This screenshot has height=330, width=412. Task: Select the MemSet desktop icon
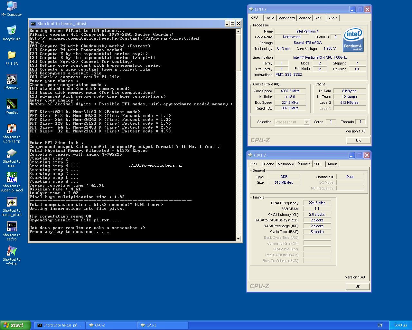point(12,106)
